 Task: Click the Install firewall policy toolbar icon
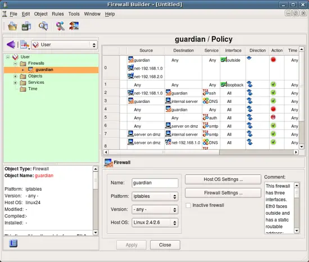74,26
